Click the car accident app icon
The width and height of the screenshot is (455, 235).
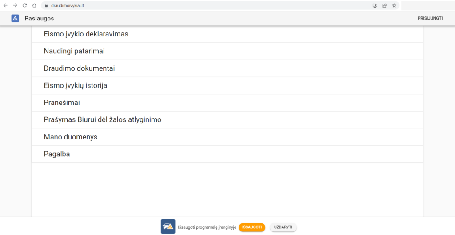pos(168,227)
